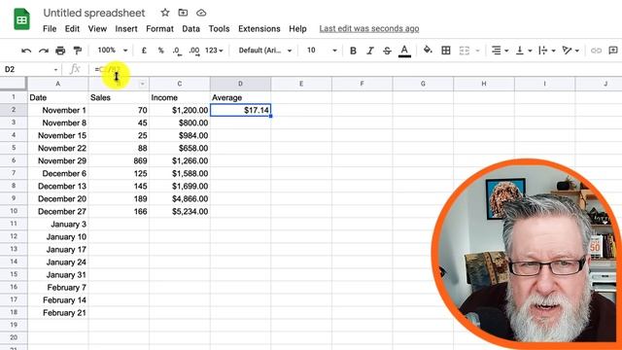
Task: Open the text color picker
Action: (404, 51)
